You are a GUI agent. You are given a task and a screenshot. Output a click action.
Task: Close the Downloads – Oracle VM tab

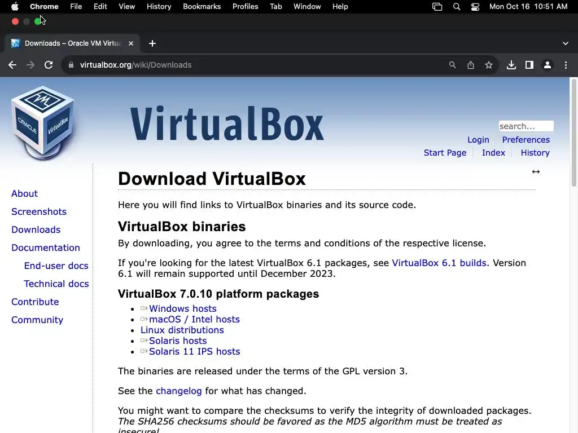(x=131, y=43)
